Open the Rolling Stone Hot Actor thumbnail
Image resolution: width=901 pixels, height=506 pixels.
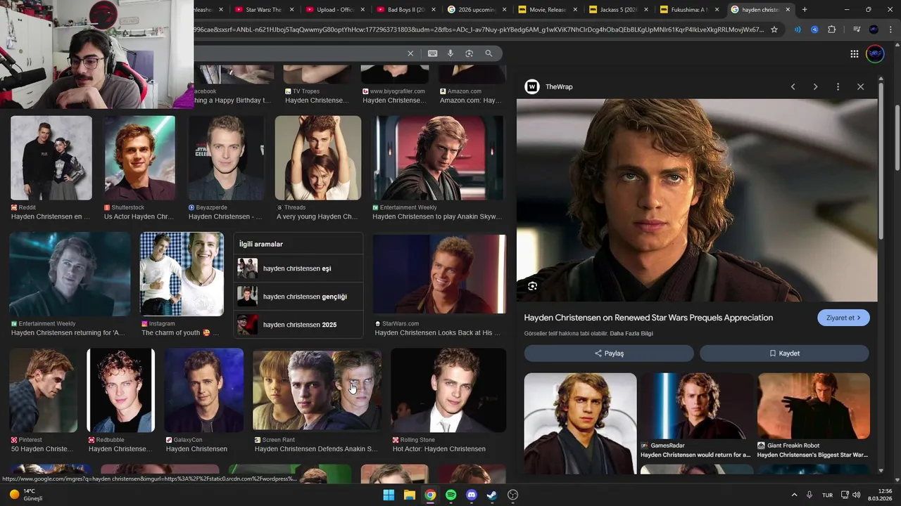pos(448,390)
